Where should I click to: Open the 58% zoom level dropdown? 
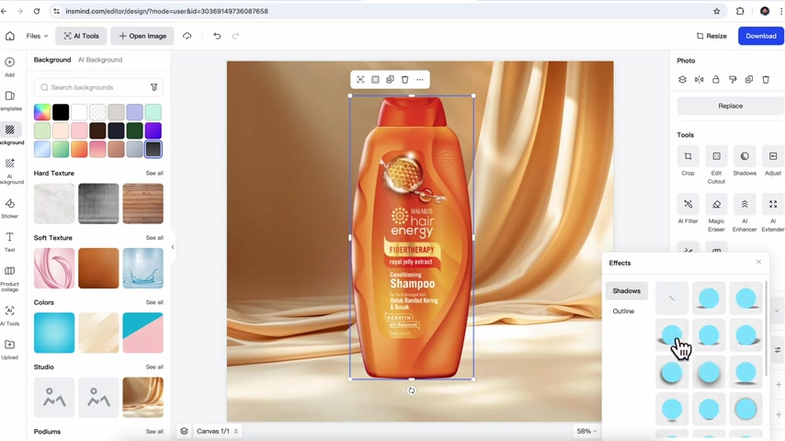pyautogui.click(x=586, y=431)
